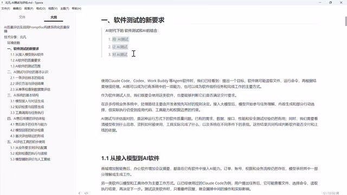
Task: Open outline item 4.3 首次评估结论的形成
Action: tap(27, 136)
